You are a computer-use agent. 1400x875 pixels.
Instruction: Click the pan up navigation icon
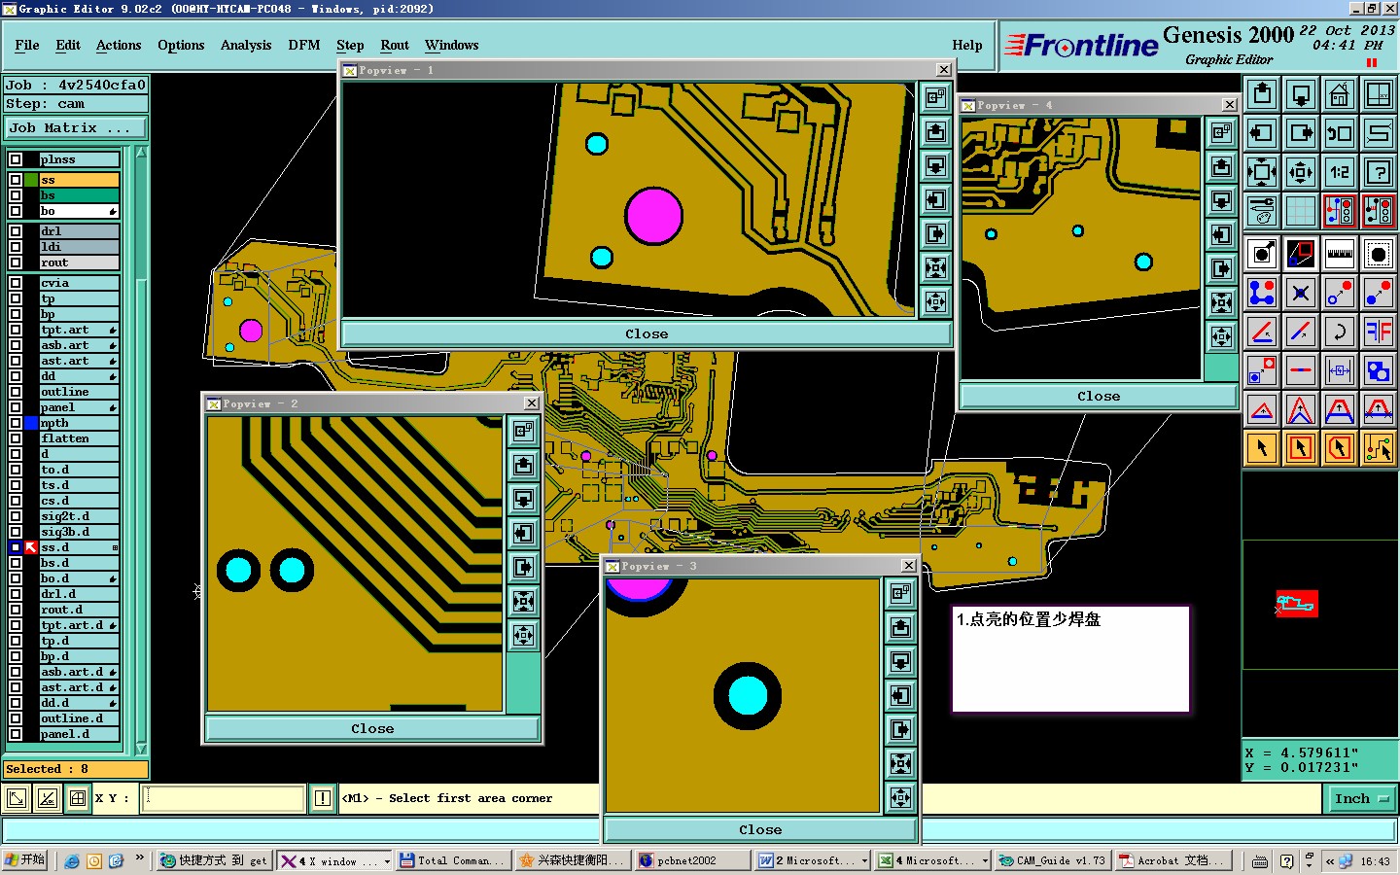1262,94
